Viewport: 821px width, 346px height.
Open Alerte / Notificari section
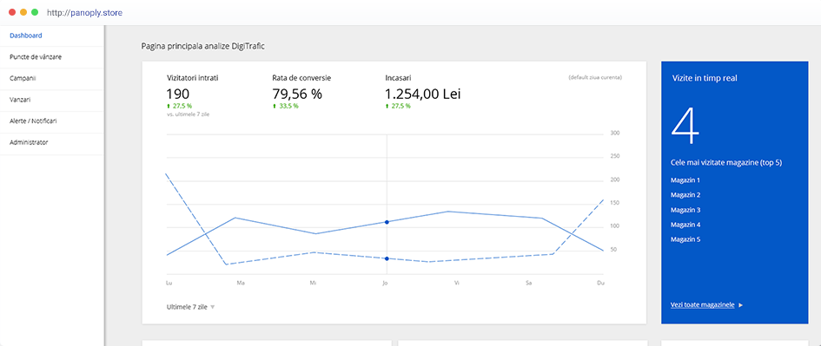coord(33,121)
